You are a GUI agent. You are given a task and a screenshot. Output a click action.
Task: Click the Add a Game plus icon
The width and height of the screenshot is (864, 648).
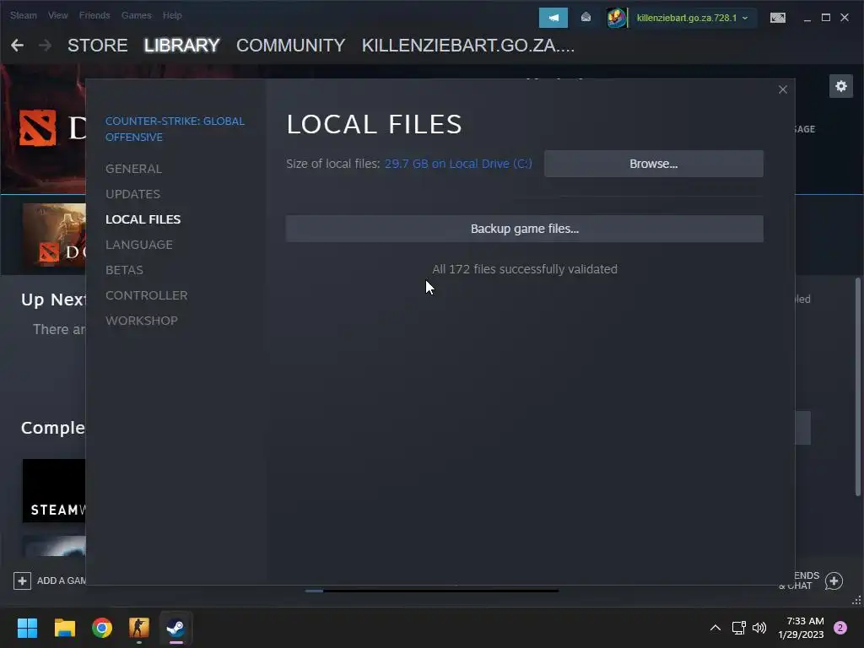22,580
